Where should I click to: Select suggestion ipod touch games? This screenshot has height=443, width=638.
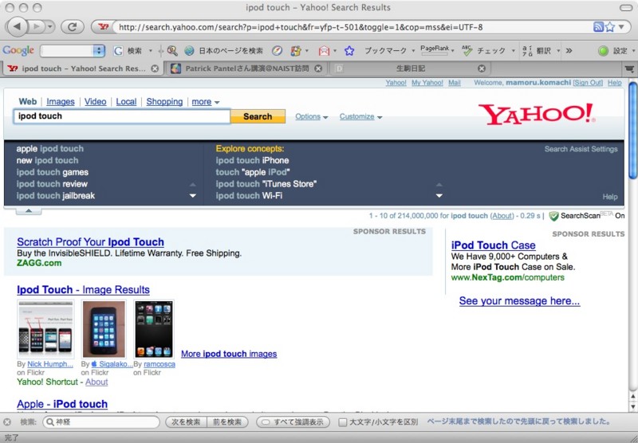coord(52,172)
